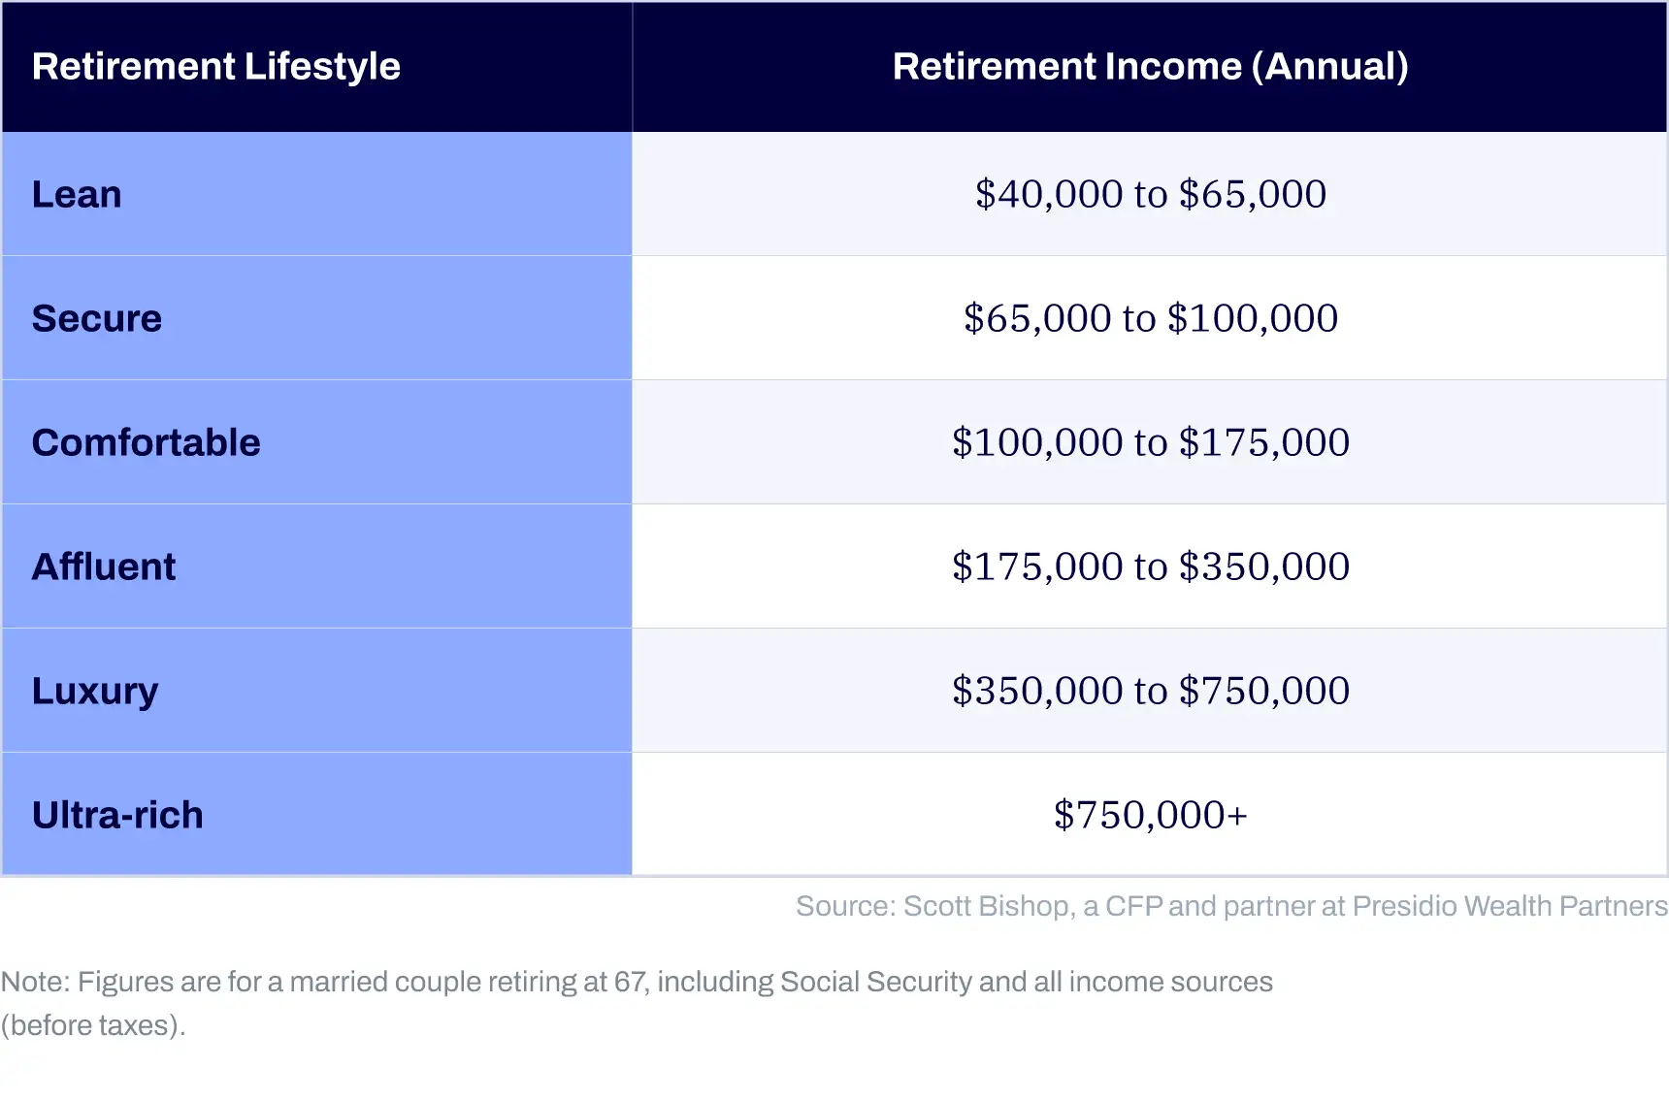Click the CFP text in source line

coord(1133,906)
